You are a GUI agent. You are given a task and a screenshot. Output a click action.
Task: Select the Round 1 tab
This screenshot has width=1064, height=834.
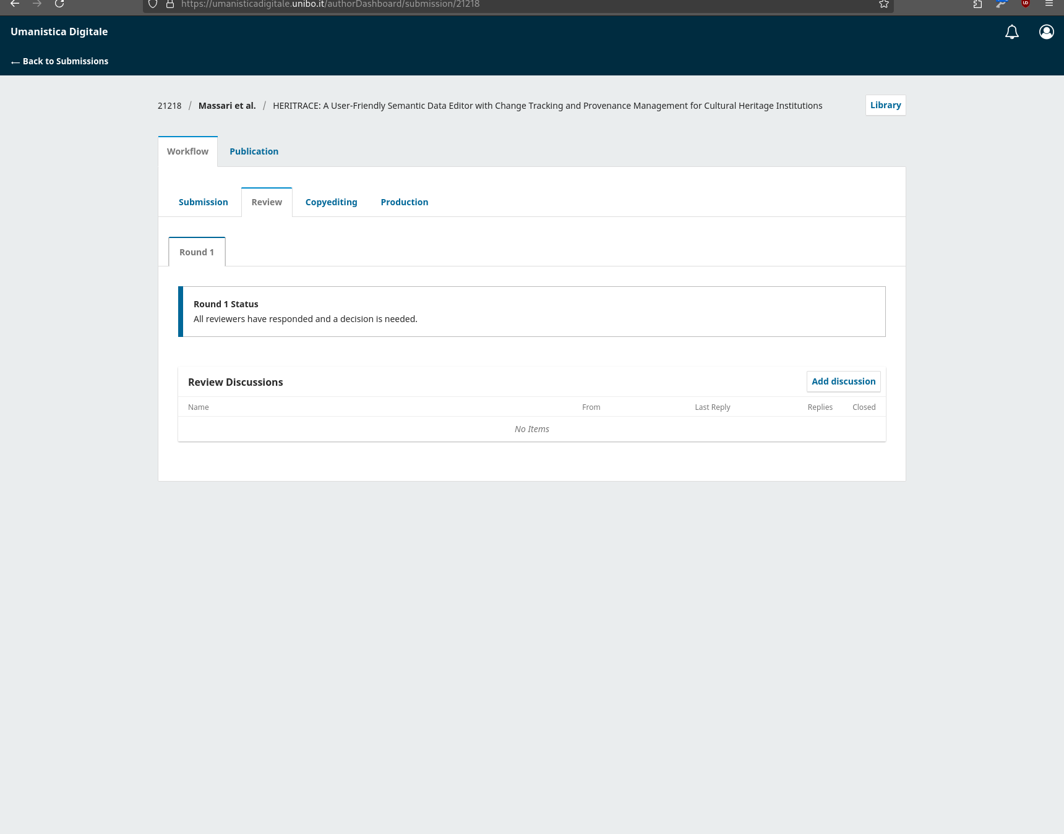coord(197,252)
